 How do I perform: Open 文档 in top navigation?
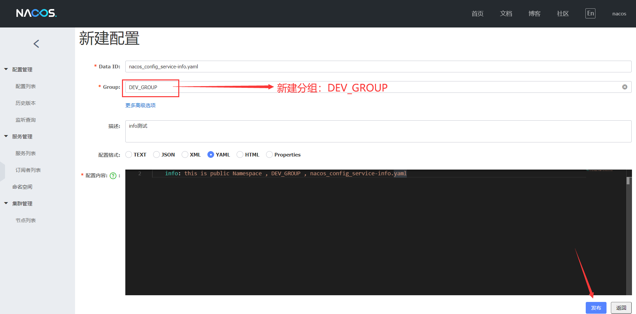(506, 14)
